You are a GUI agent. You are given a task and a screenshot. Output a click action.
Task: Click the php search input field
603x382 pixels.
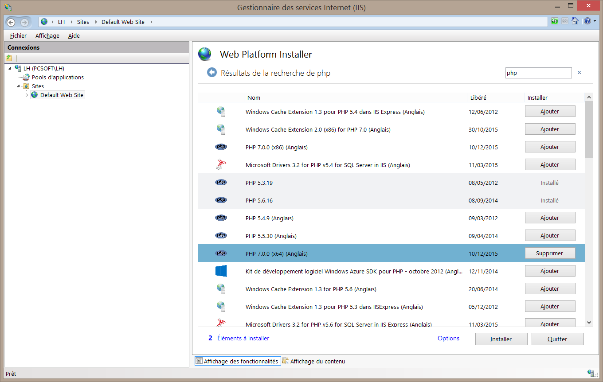(538, 73)
